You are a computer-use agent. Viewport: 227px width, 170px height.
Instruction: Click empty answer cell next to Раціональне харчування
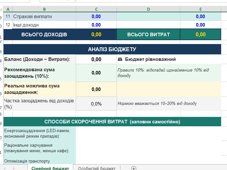click(148, 148)
